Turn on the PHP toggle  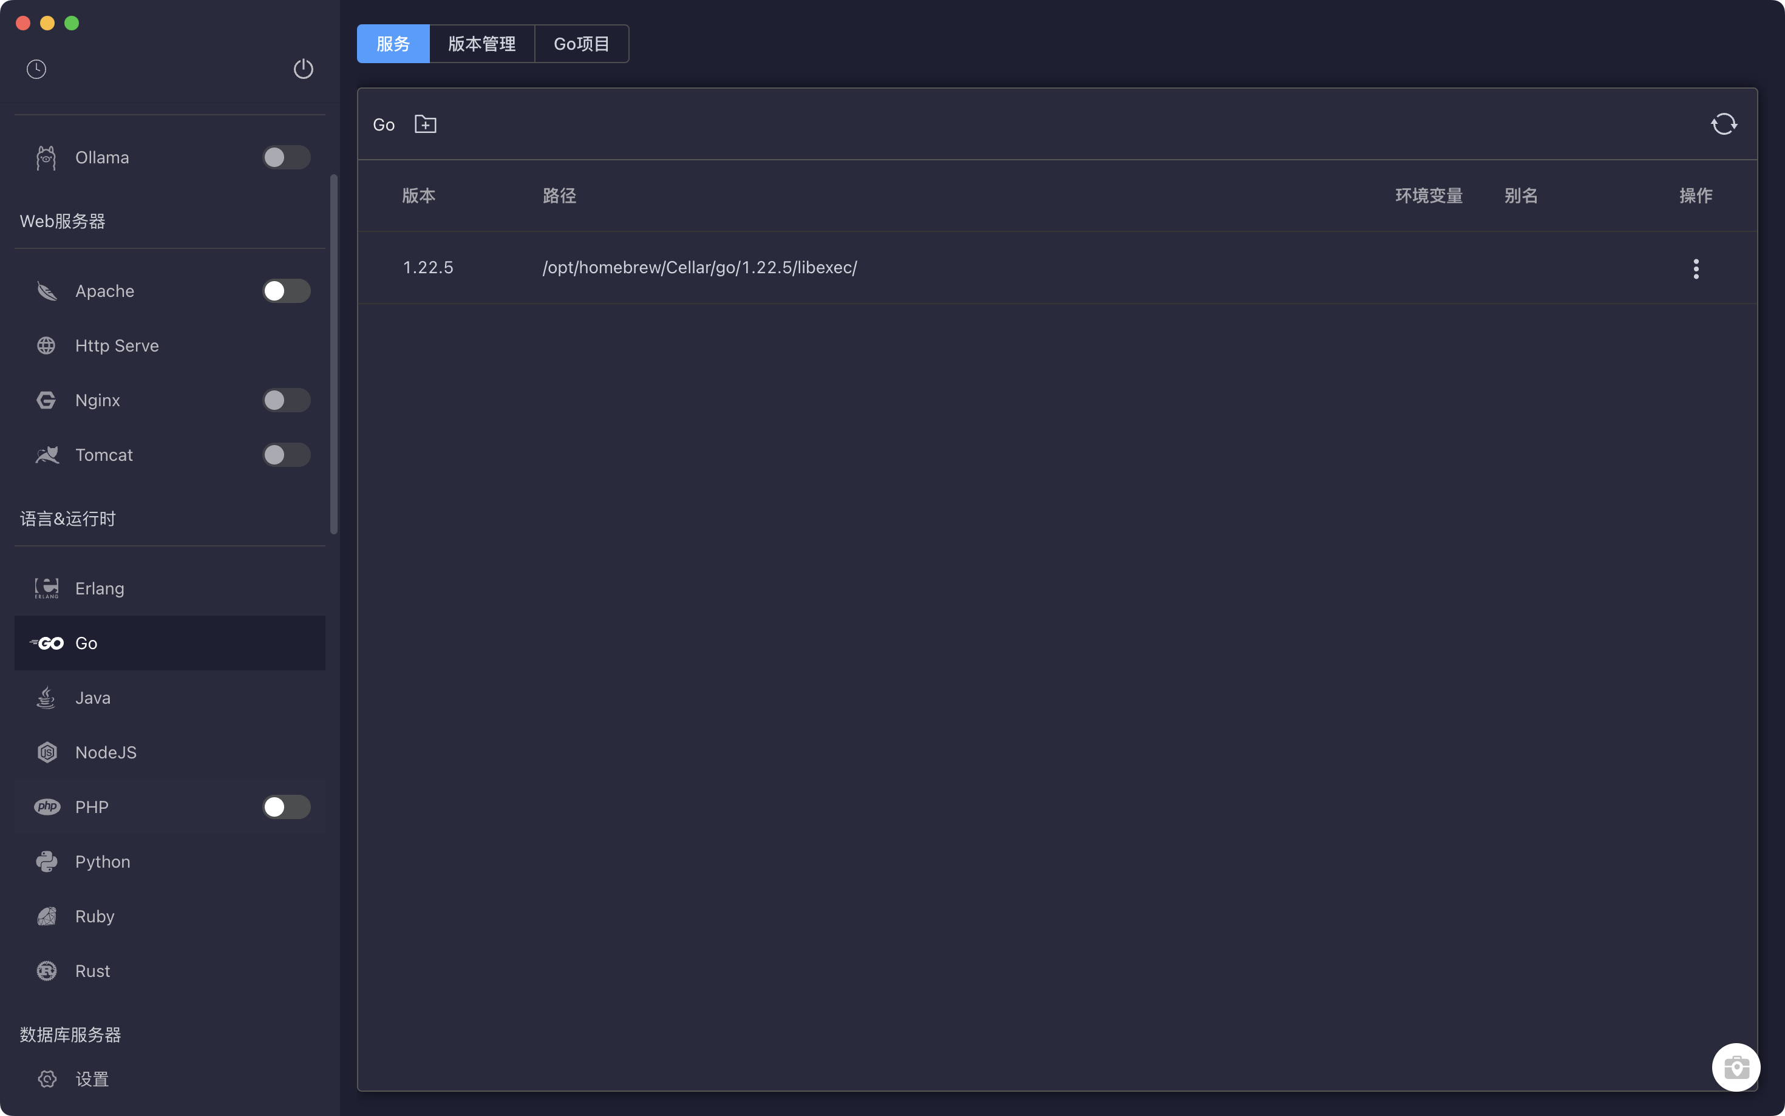click(287, 807)
